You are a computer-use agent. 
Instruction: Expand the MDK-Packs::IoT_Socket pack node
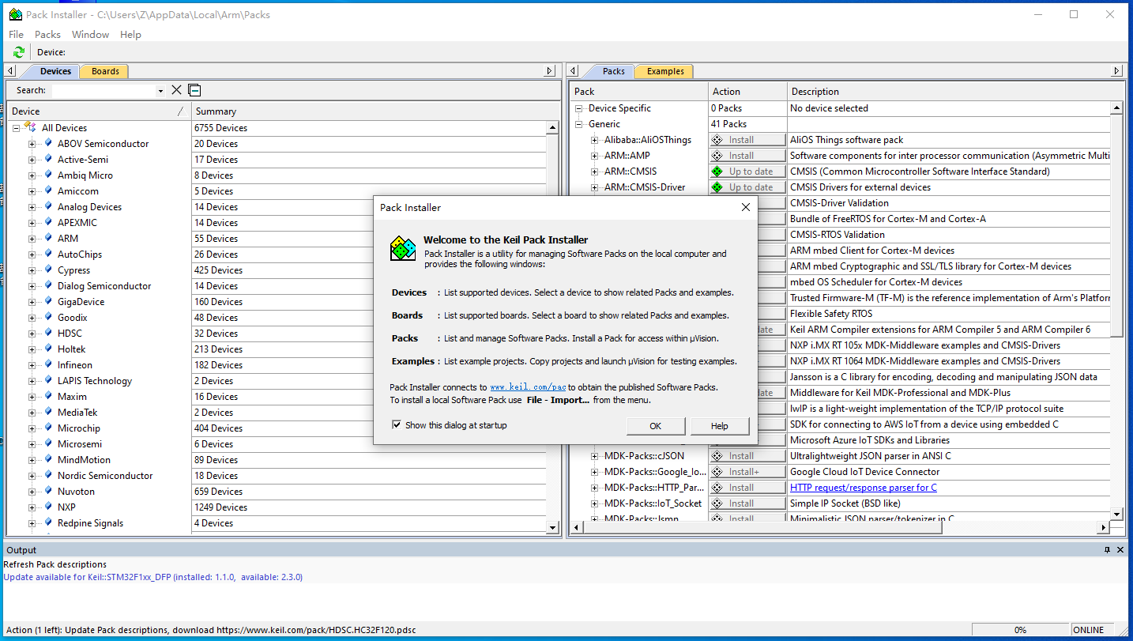tap(595, 503)
